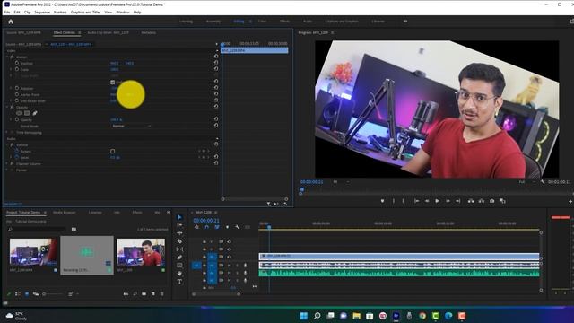The height and width of the screenshot is (323, 574).
Task: Click the Extract button
Action: click(x=482, y=201)
